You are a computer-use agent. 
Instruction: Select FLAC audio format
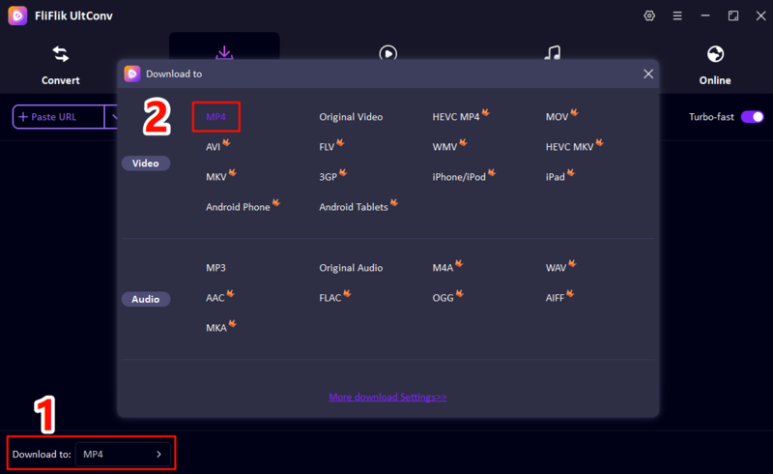pyautogui.click(x=329, y=298)
